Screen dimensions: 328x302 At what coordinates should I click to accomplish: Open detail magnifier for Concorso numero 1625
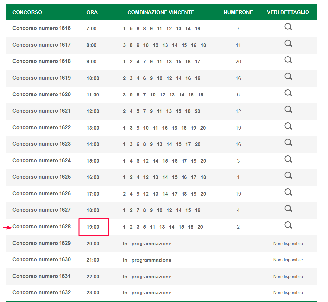click(x=288, y=175)
